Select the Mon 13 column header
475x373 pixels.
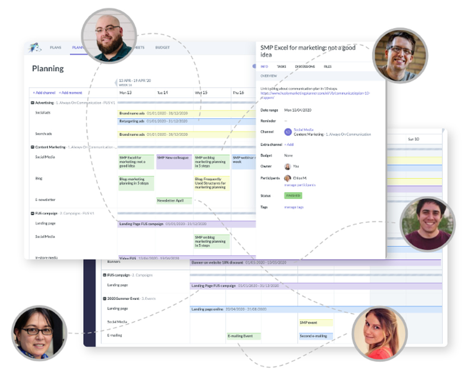click(x=125, y=93)
